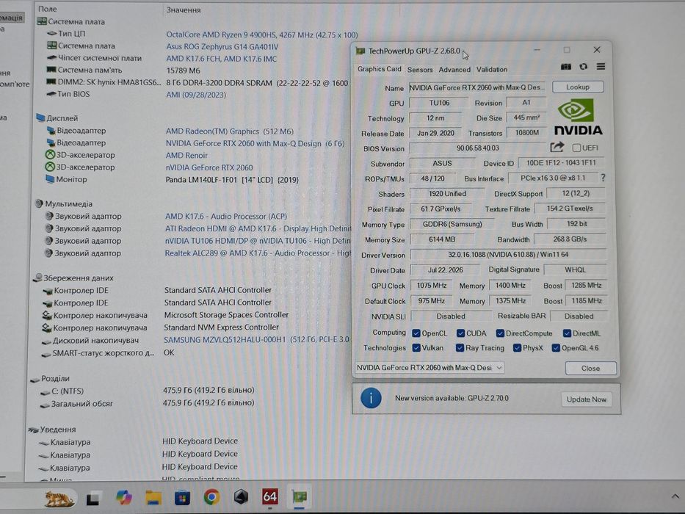The height and width of the screenshot is (514, 685).
Task: Select the Системна пам'ять row
Action: (90, 70)
